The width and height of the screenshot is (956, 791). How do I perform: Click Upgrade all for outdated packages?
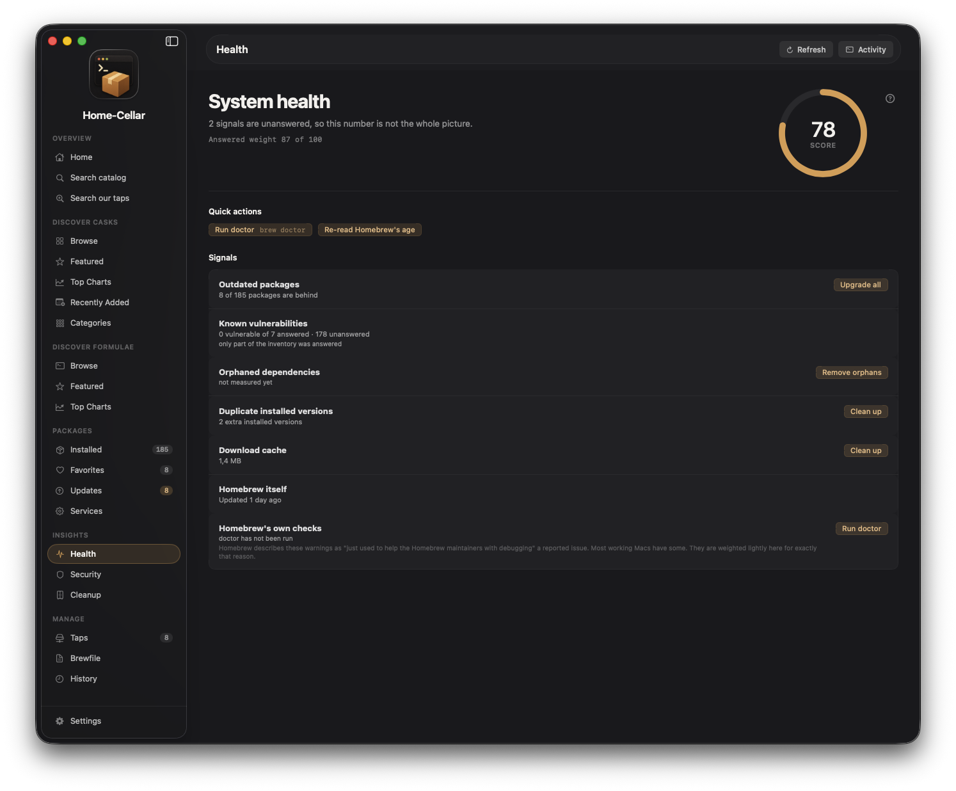(861, 285)
